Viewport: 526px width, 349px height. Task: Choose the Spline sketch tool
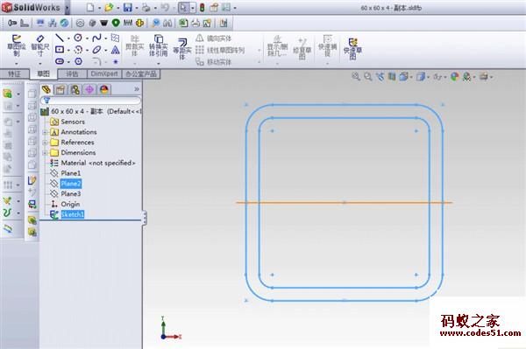click(x=96, y=38)
